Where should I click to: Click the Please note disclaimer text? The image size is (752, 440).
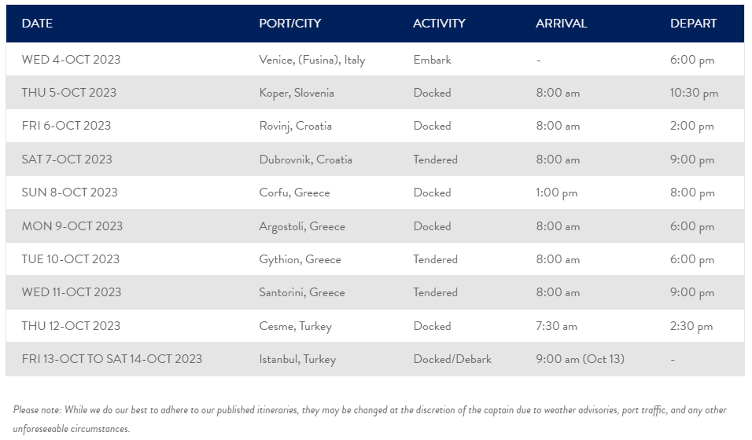pyautogui.click(x=370, y=419)
